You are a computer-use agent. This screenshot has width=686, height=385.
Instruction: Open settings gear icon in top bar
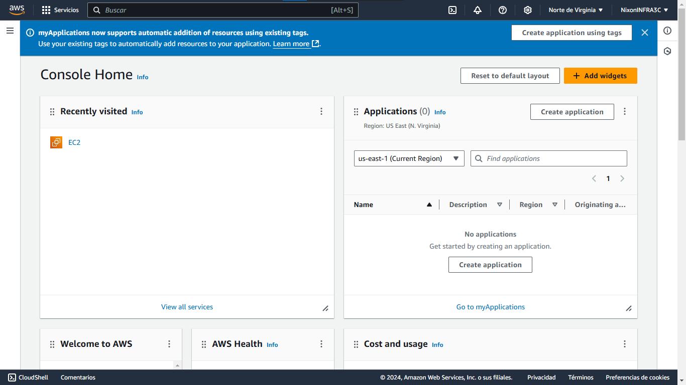tap(528, 10)
